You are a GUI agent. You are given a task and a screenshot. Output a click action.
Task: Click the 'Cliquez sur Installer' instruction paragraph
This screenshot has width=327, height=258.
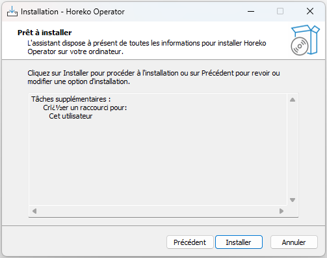153,78
